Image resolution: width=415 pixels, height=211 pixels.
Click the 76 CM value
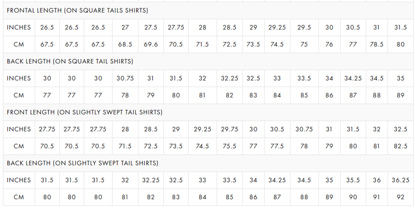pyautogui.click(x=329, y=45)
